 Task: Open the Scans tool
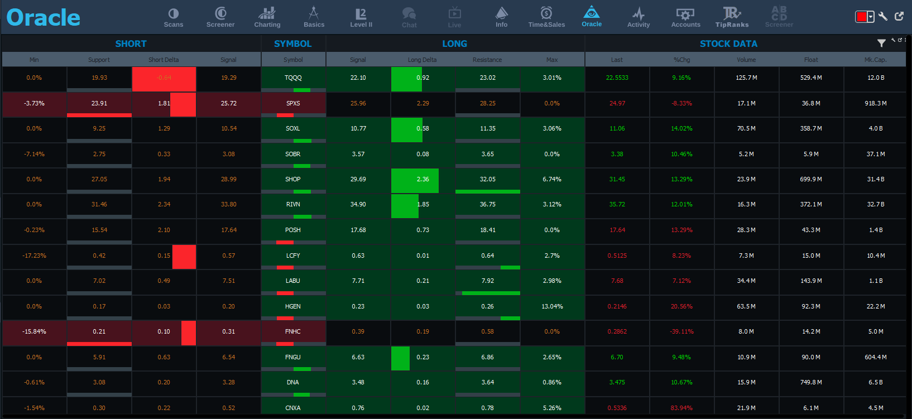[173, 17]
